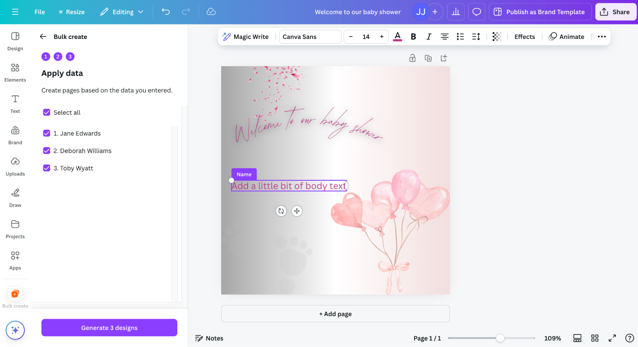Screen dimensions: 638x347
Task: Open the File menu
Action: pos(40,12)
